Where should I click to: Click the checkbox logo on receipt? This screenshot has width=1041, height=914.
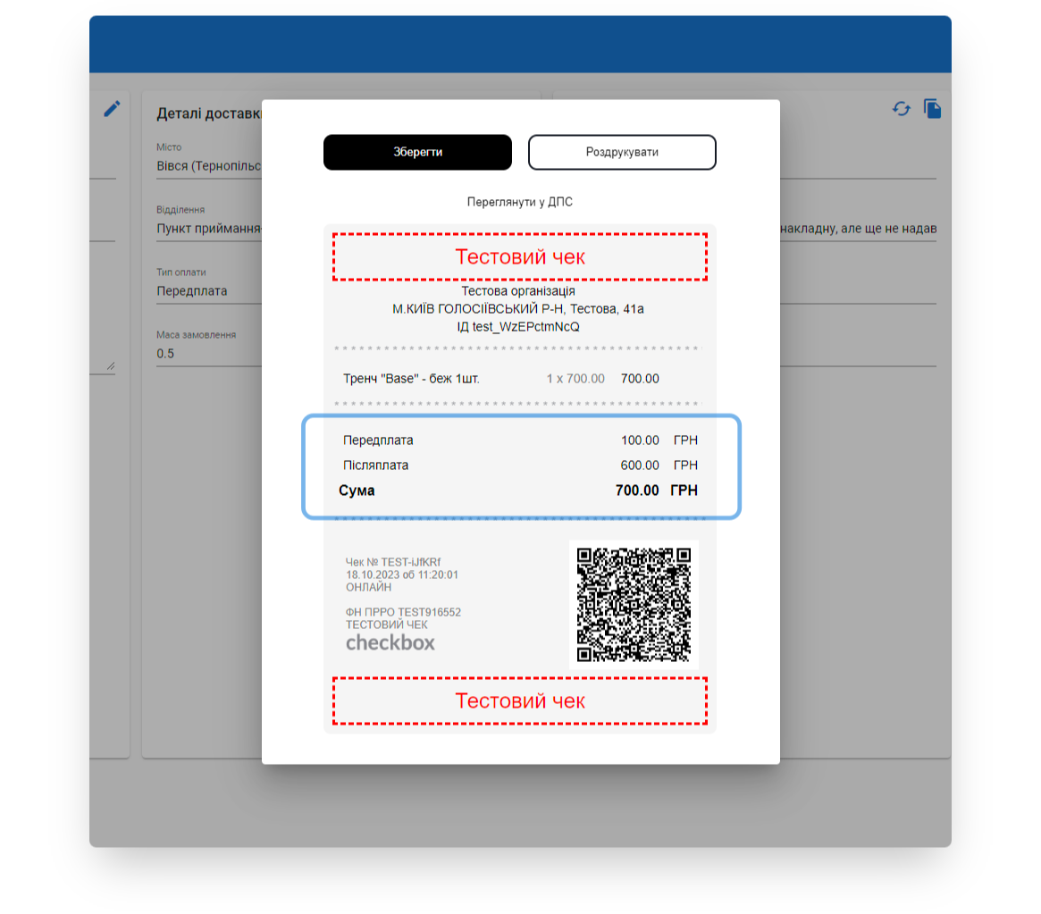(x=390, y=642)
